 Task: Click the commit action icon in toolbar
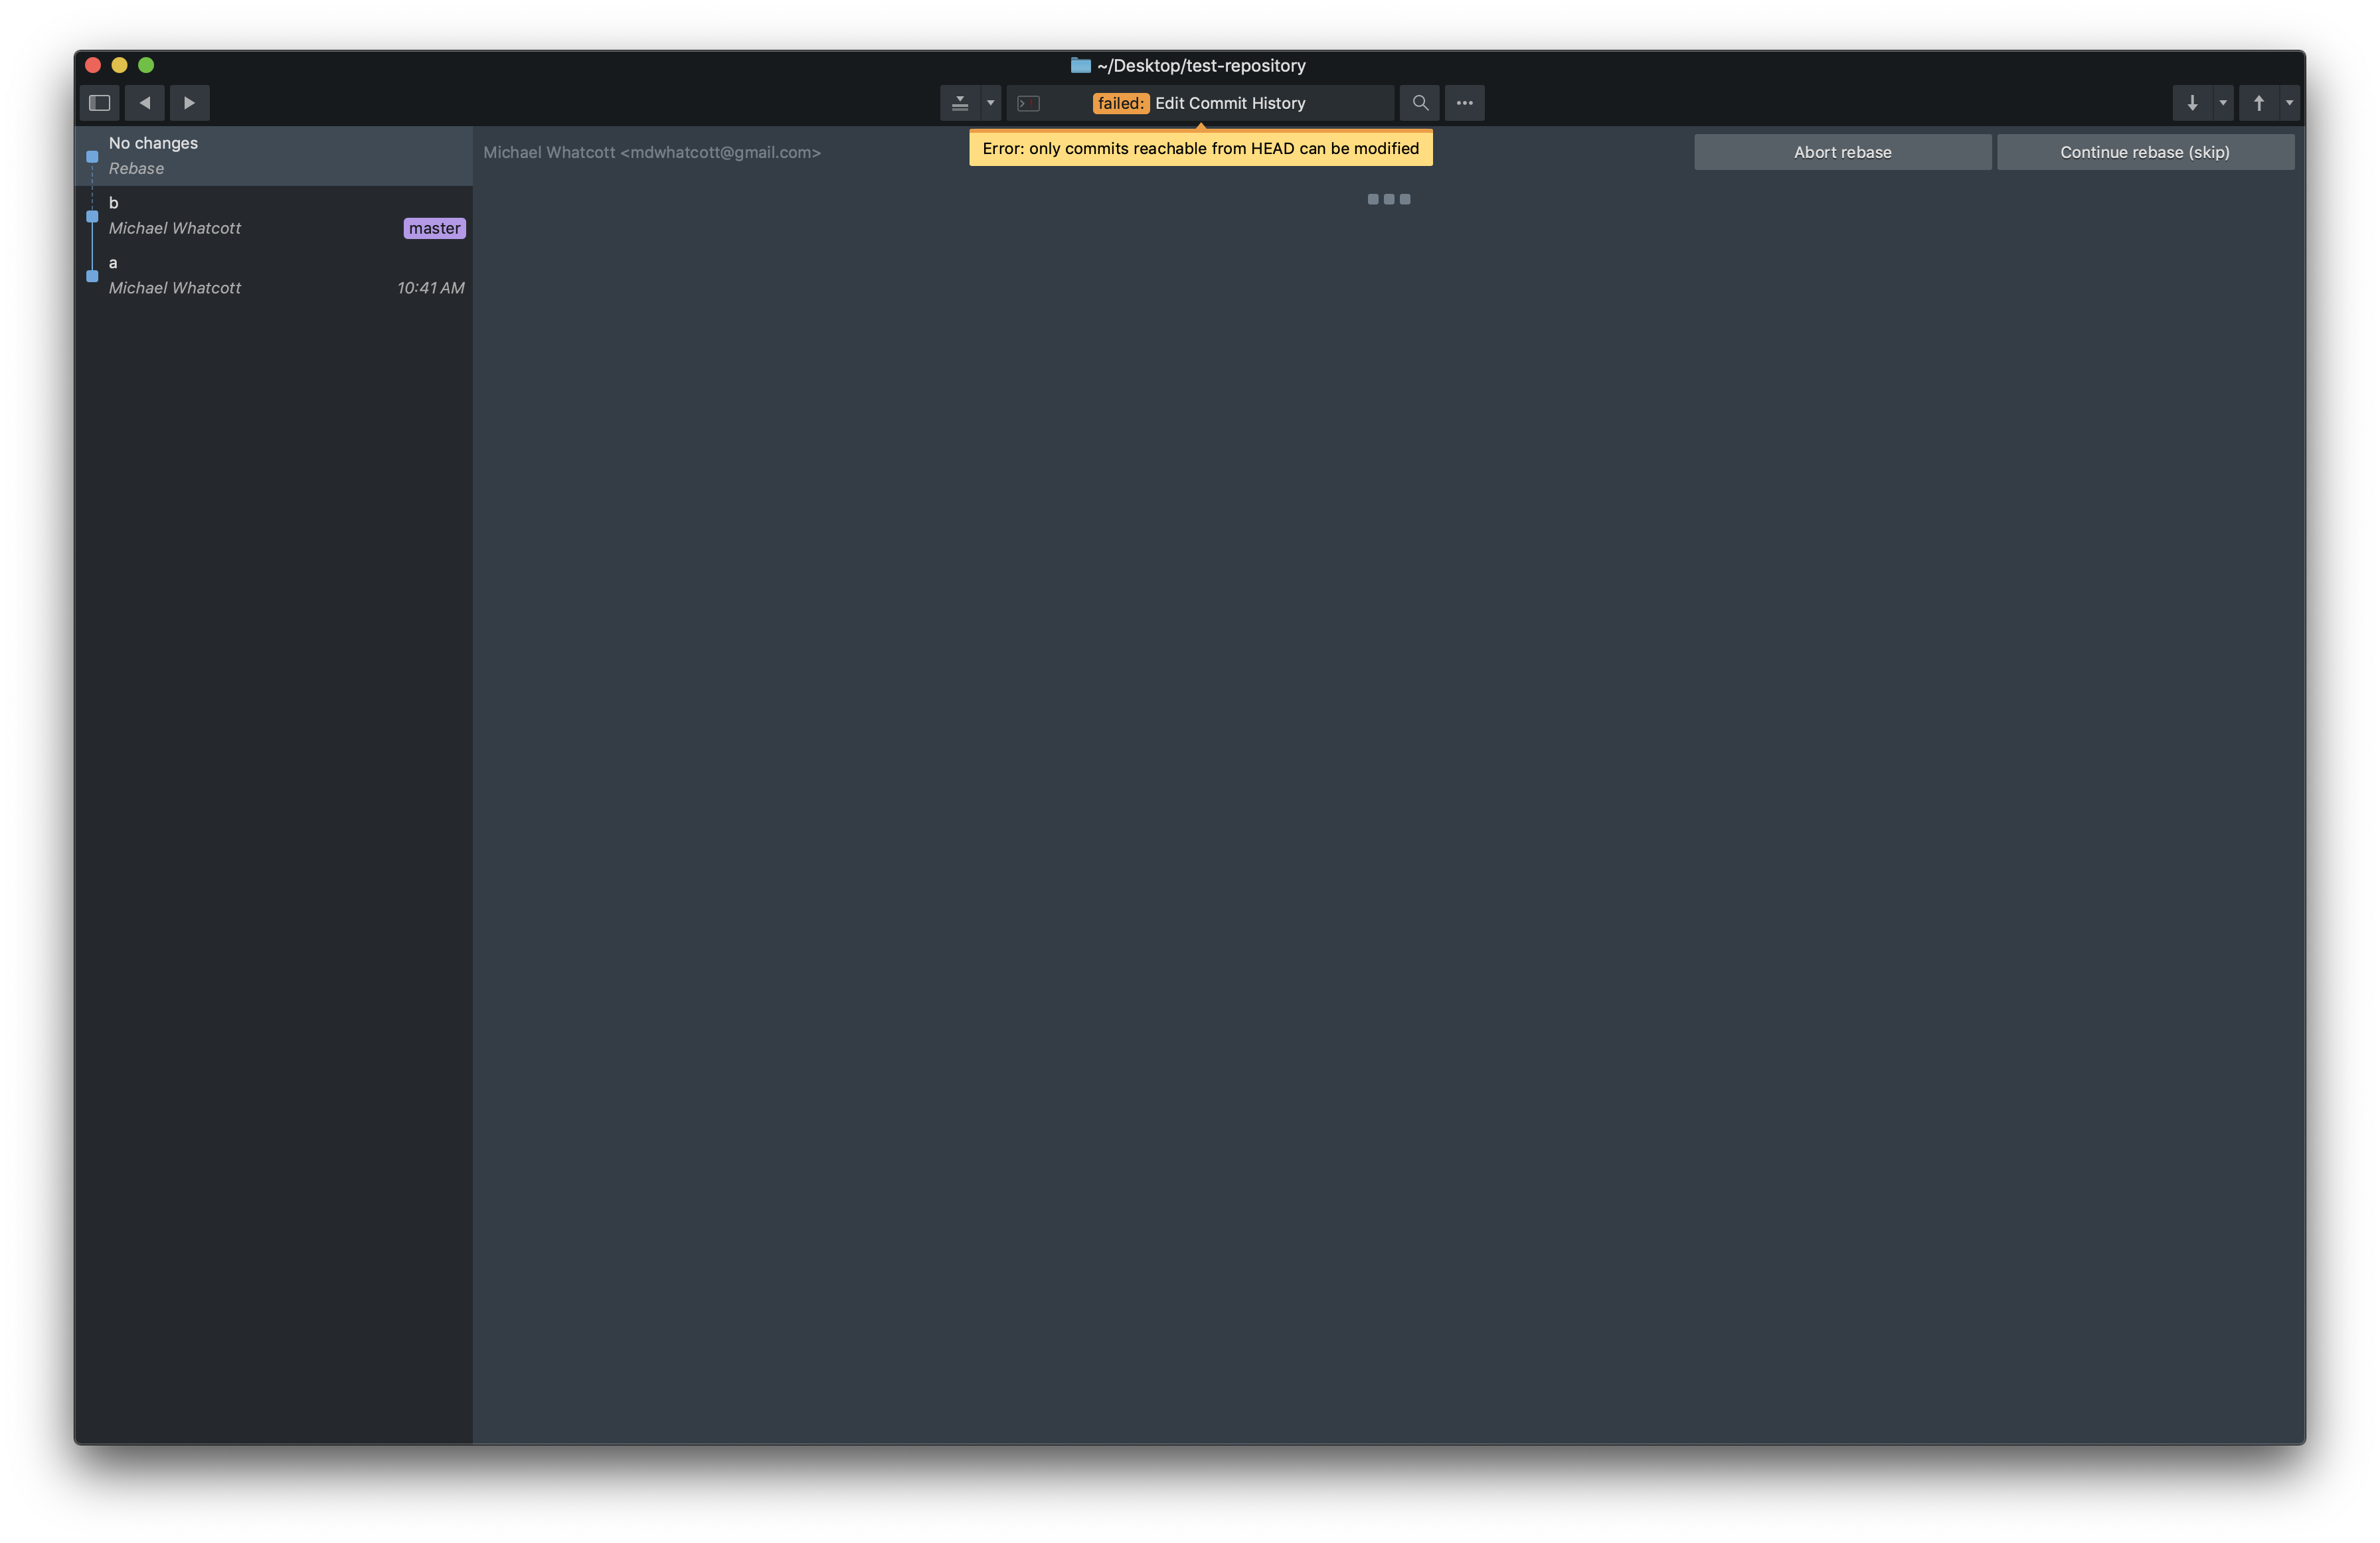[x=958, y=102]
